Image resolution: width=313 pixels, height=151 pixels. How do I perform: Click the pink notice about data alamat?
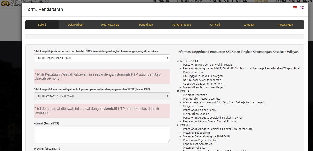click(x=102, y=111)
